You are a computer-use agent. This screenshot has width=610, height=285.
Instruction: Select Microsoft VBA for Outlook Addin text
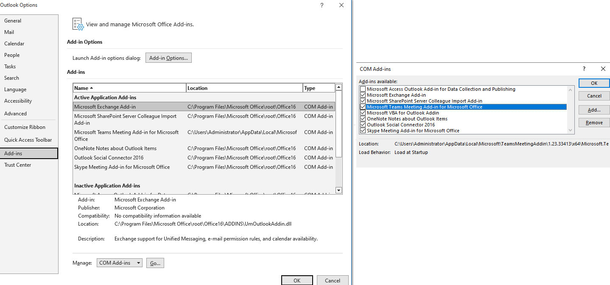[x=403, y=113]
